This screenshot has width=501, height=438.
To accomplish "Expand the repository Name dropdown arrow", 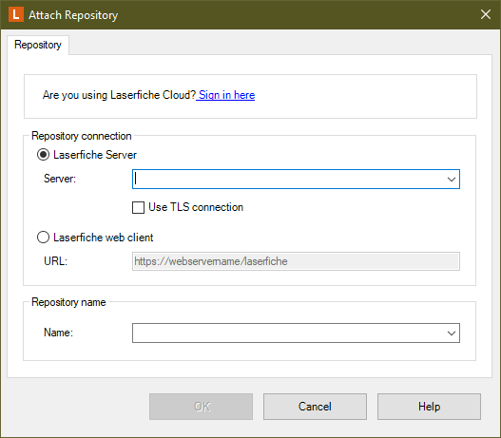I will (x=452, y=333).
